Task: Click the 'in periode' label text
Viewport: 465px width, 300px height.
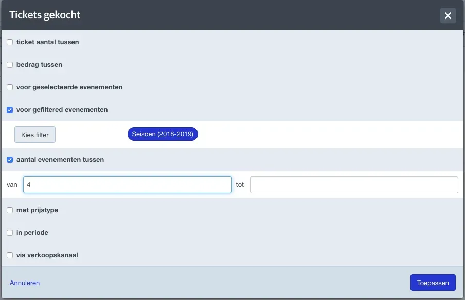Action: (32, 233)
